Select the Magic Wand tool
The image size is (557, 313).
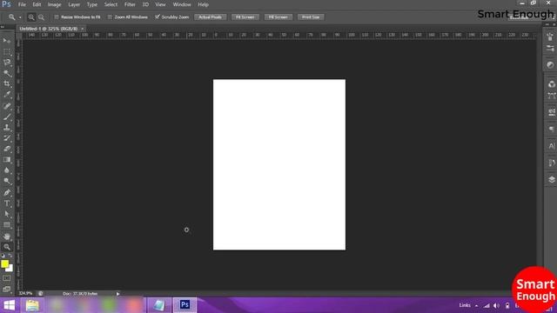7,73
